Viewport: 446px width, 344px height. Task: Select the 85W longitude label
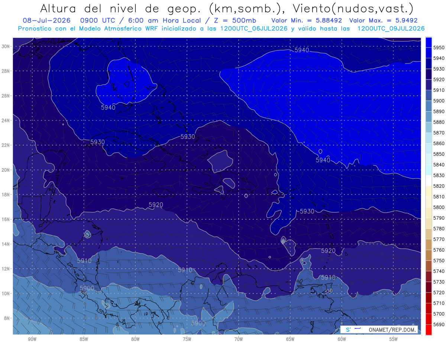(84, 339)
